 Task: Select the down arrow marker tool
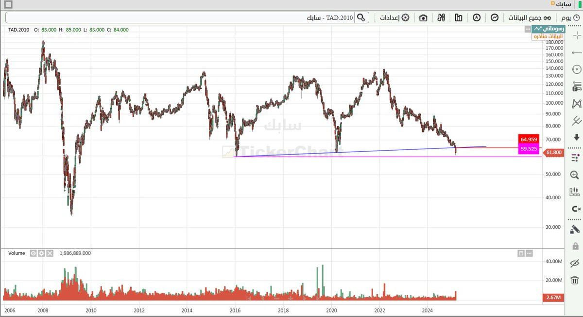point(576,137)
